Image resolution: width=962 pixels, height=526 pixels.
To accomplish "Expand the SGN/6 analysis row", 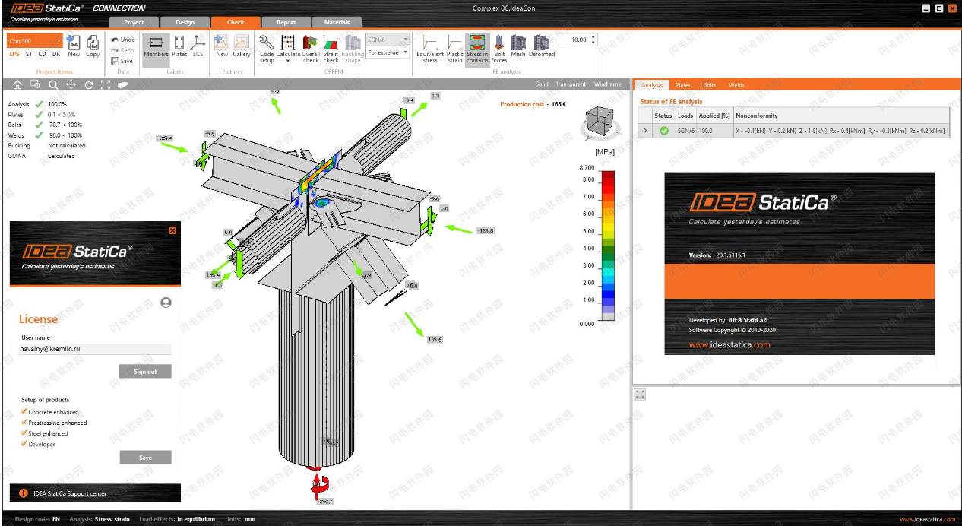I will click(645, 131).
